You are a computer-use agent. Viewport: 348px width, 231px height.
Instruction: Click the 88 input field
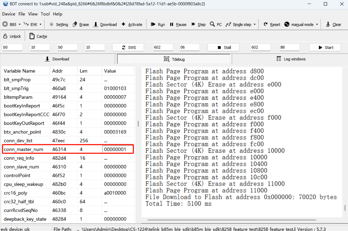click(290, 47)
